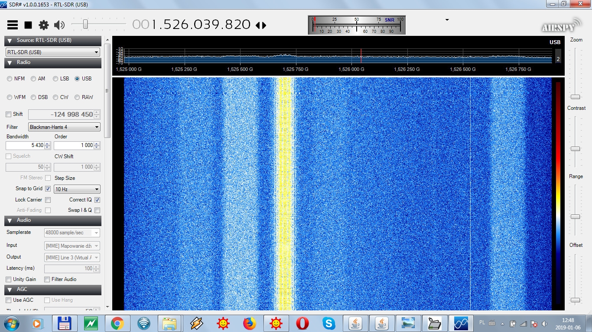Enable the Shift checkbox
Screen dimensions: 592x332
(8, 114)
